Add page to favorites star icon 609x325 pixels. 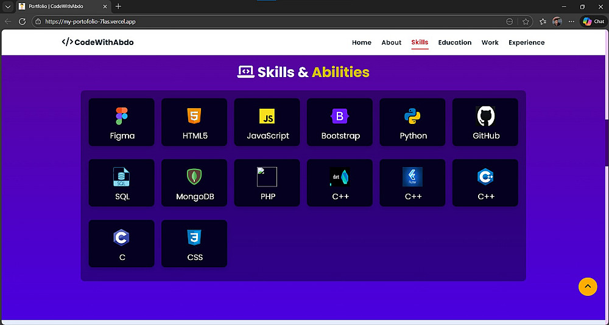pos(526,22)
